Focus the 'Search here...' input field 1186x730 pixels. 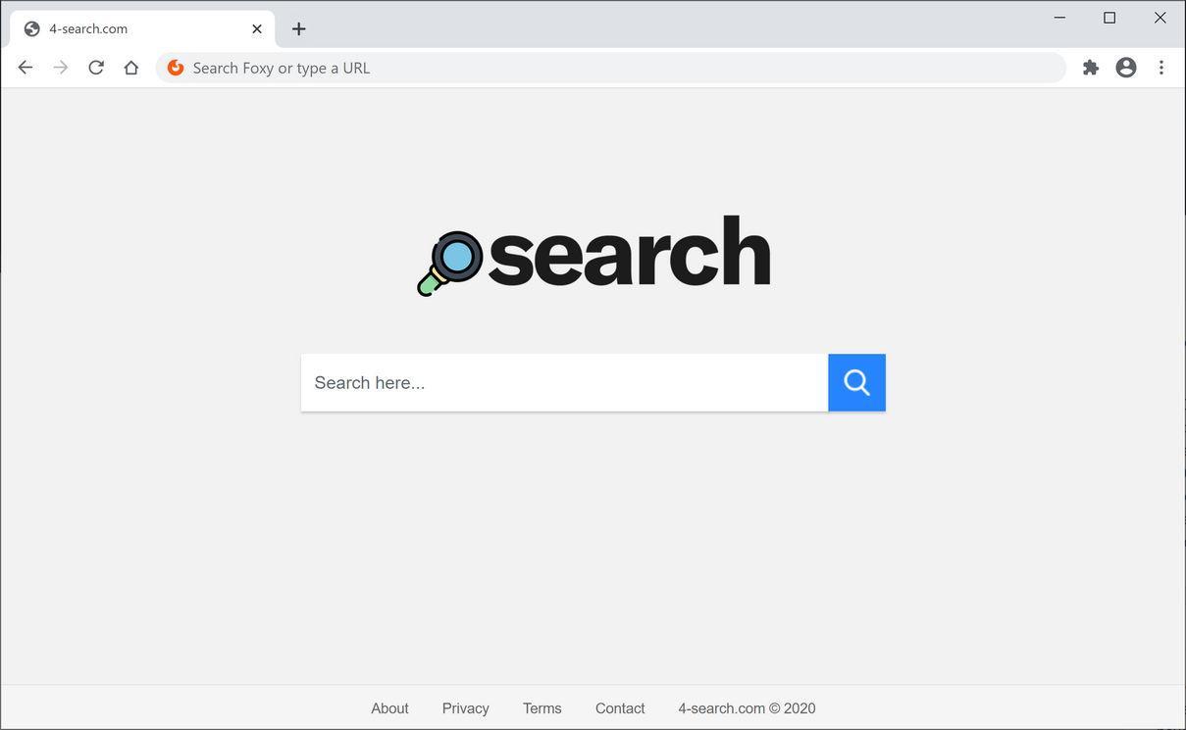tap(565, 383)
